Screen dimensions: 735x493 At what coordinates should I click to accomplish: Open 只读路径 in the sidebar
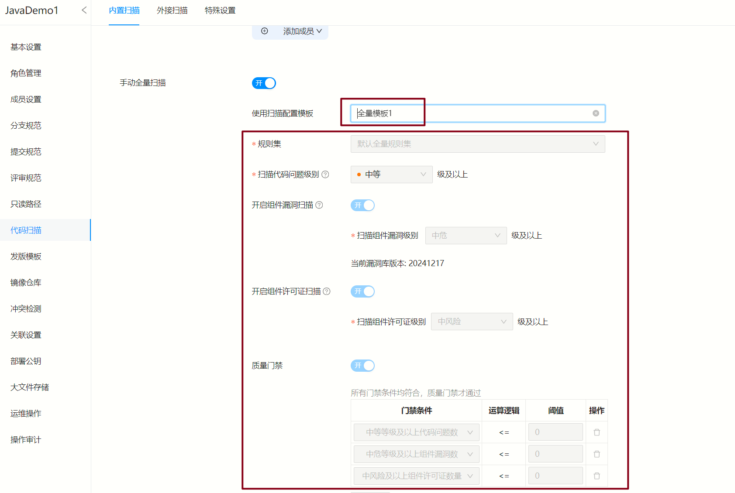[26, 204]
